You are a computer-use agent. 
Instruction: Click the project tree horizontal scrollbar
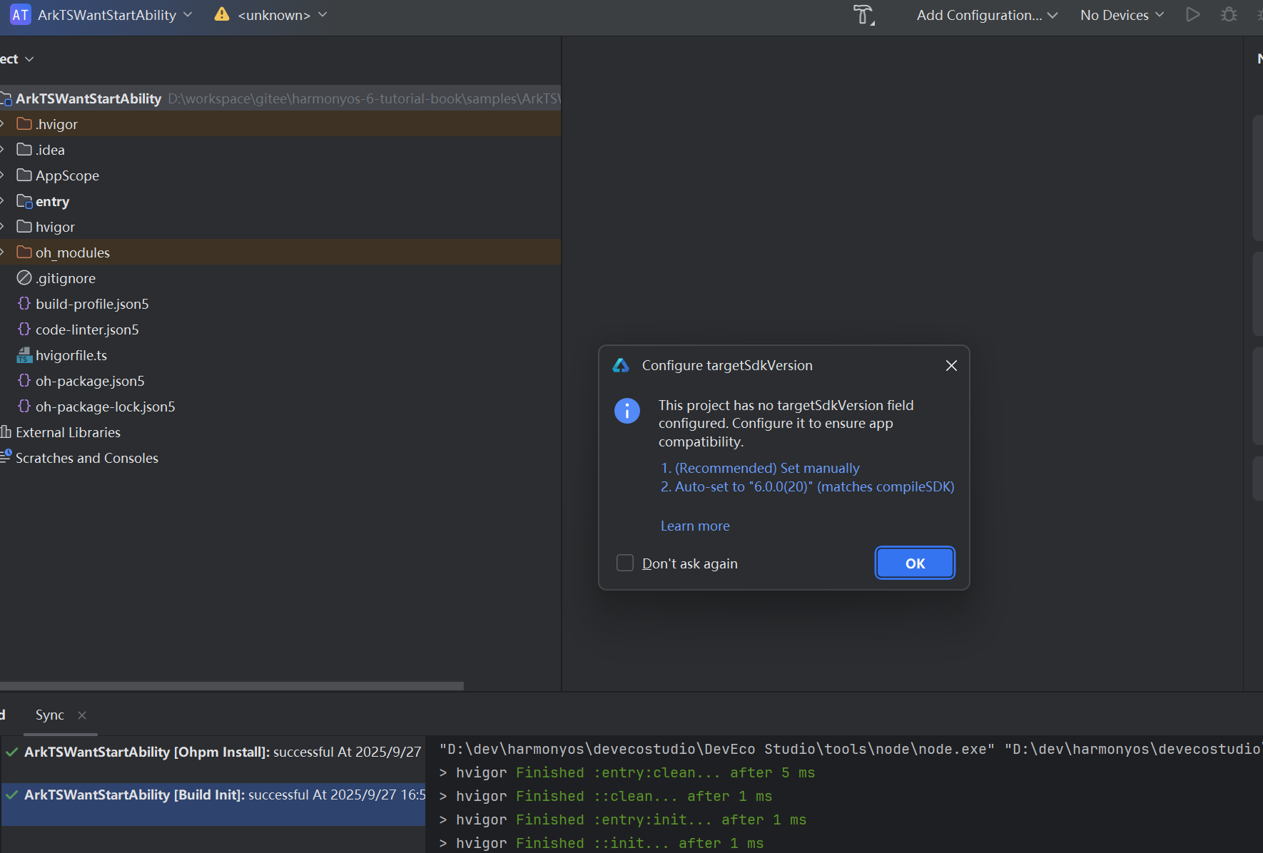(232, 686)
